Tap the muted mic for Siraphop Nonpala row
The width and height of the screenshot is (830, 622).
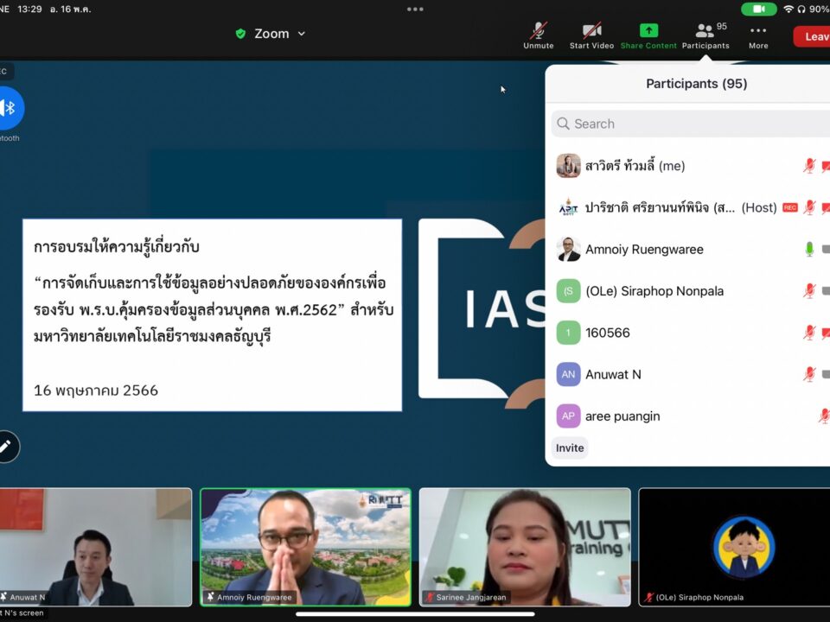[x=809, y=291]
